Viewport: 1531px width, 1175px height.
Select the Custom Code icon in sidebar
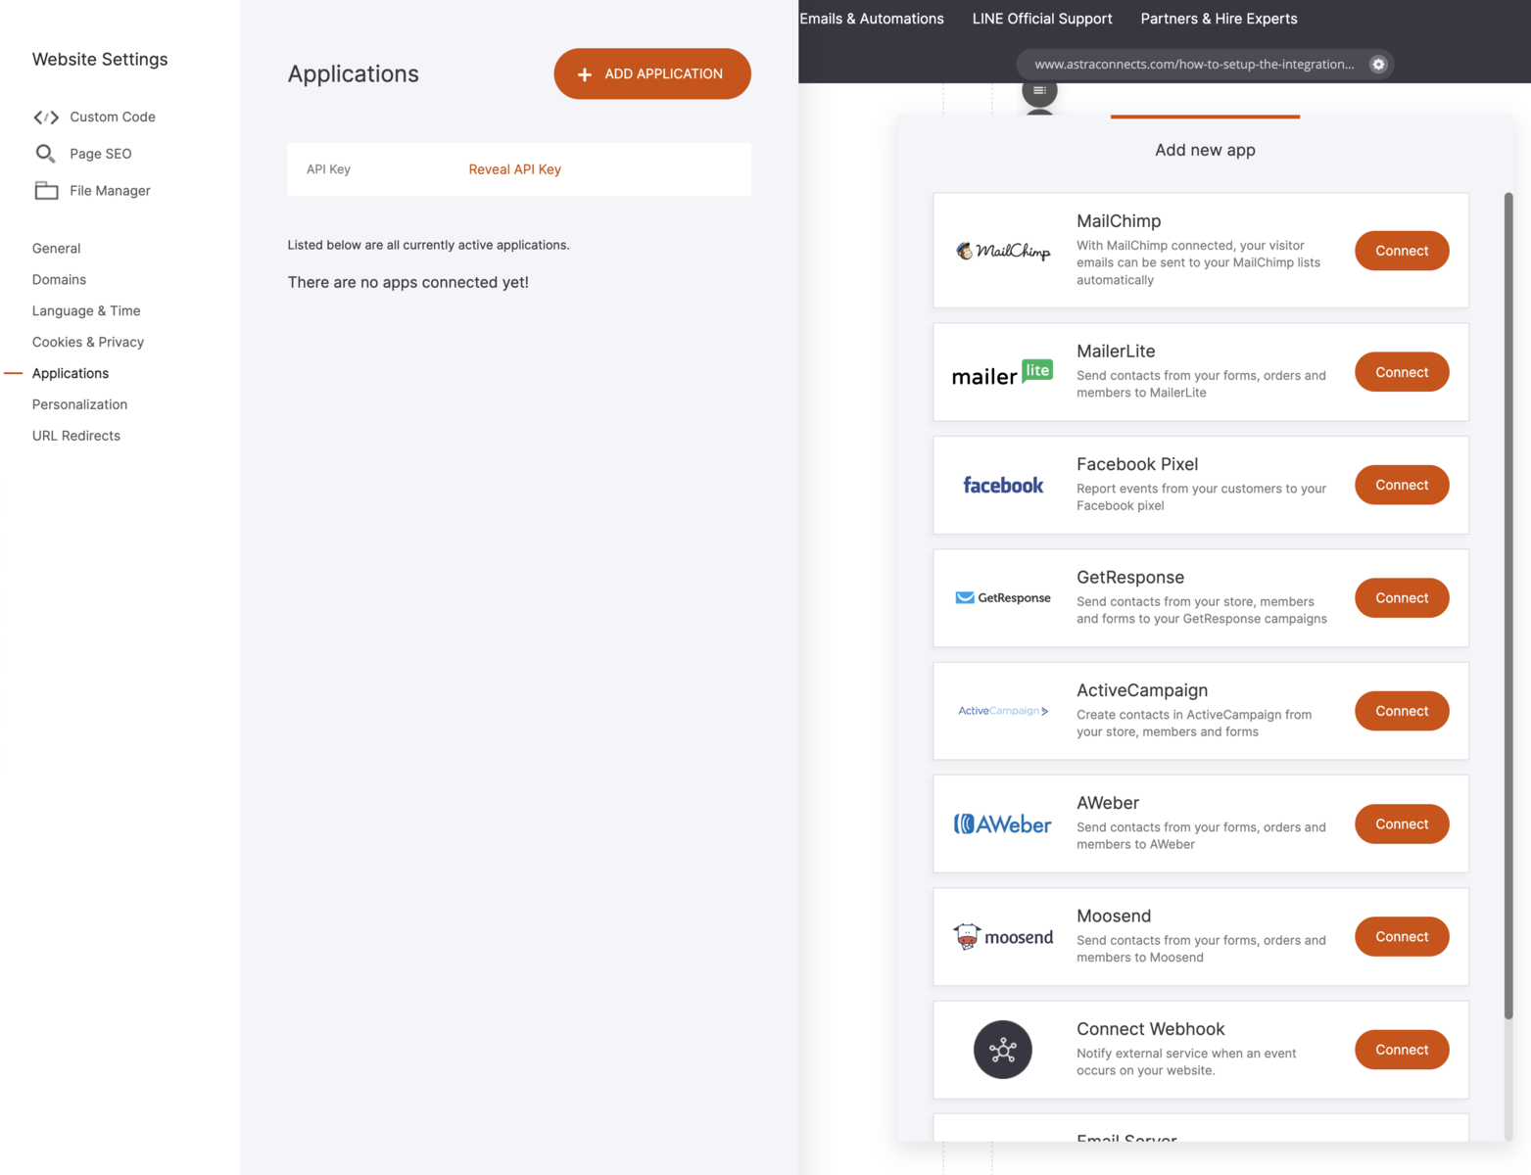[46, 117]
